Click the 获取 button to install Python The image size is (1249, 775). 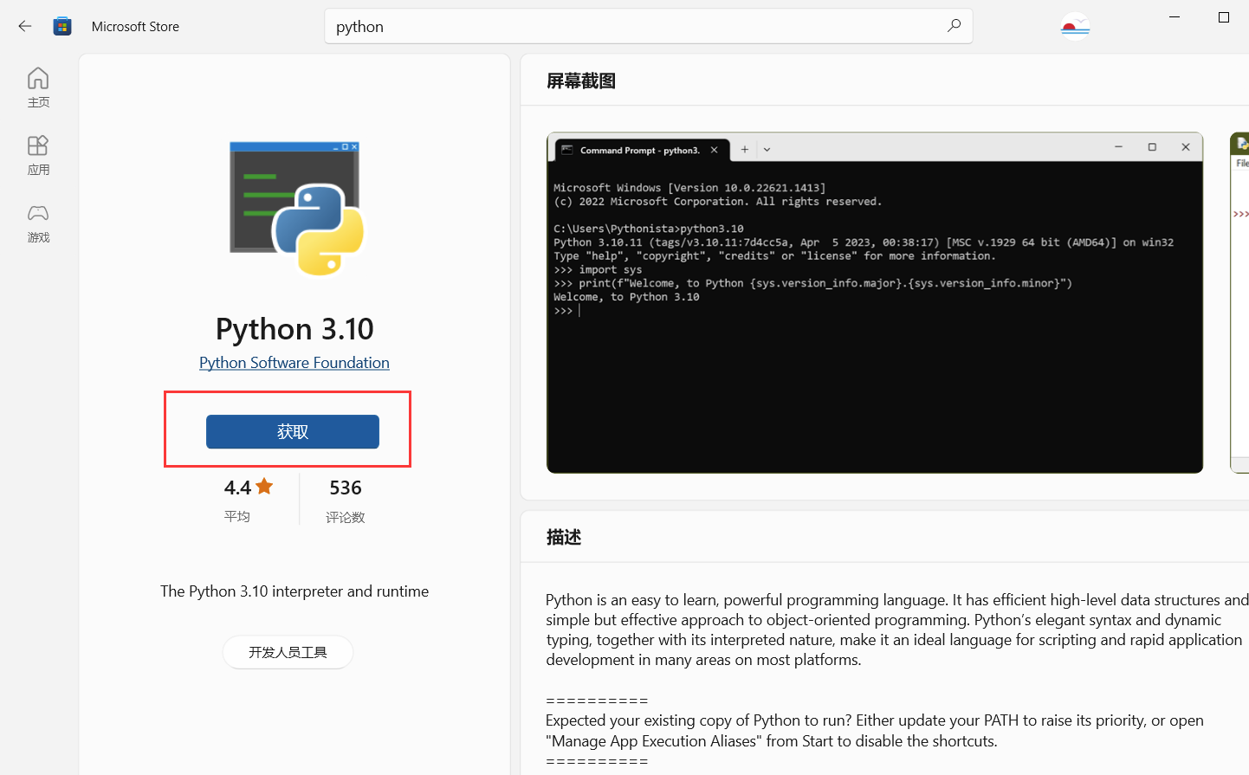tap(293, 431)
